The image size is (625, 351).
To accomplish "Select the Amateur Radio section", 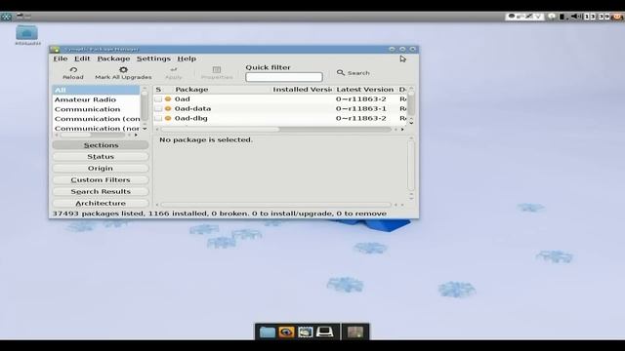I will (96, 99).
